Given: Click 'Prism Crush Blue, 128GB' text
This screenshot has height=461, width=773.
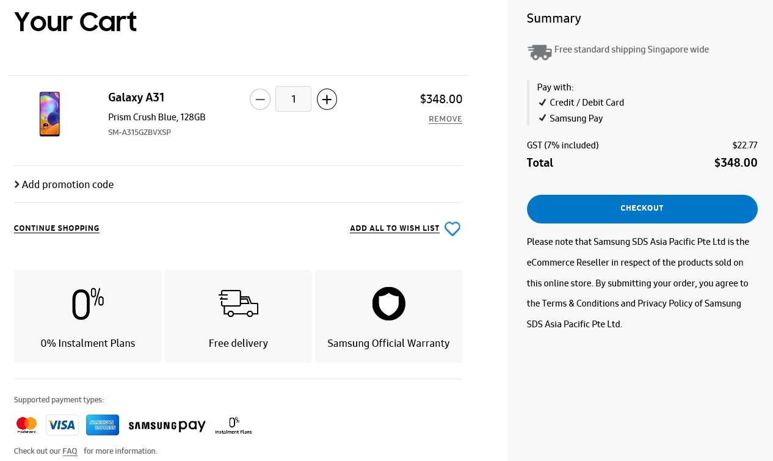Looking at the screenshot, I should click(157, 117).
